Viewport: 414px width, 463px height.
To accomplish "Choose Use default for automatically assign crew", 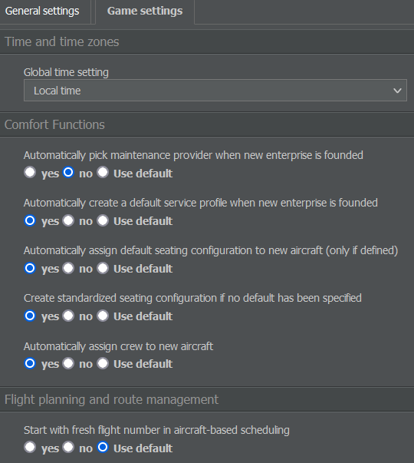I will [x=103, y=363].
